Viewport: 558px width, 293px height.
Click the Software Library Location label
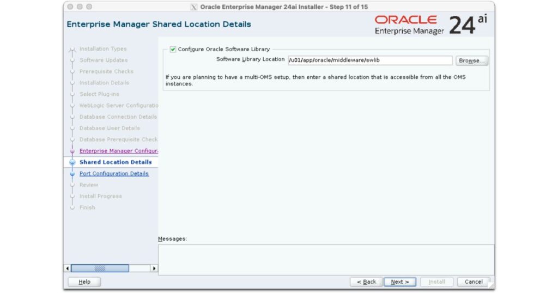(251, 59)
